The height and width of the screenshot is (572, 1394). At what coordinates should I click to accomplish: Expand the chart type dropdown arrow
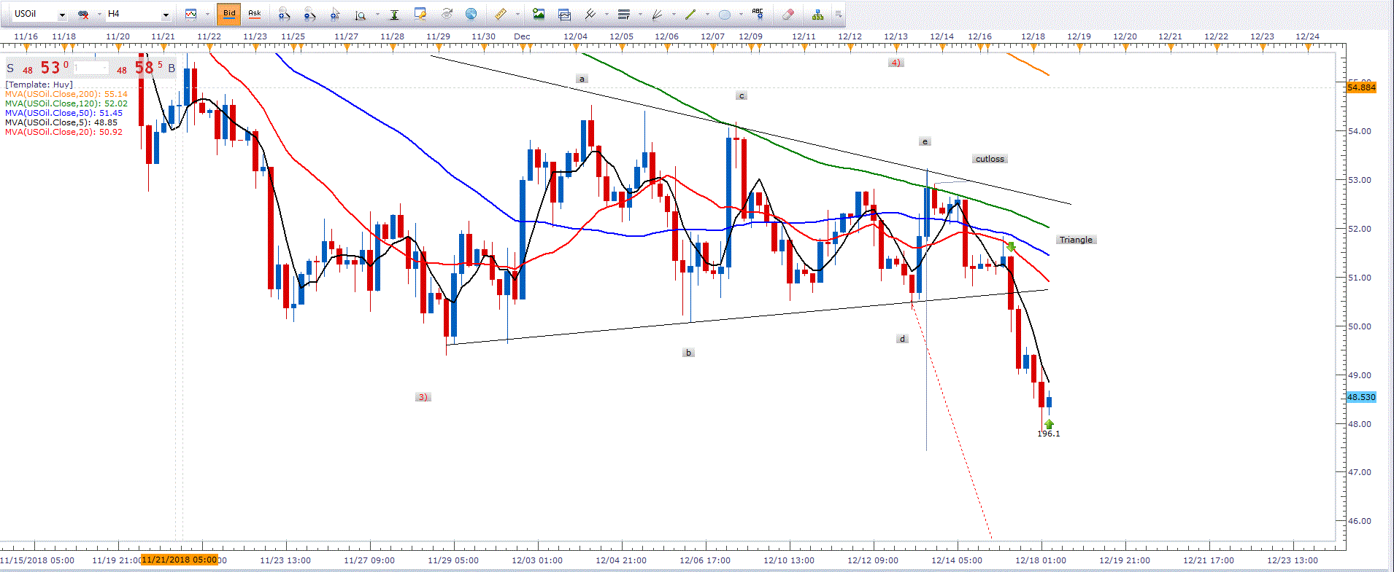pyautogui.click(x=207, y=15)
